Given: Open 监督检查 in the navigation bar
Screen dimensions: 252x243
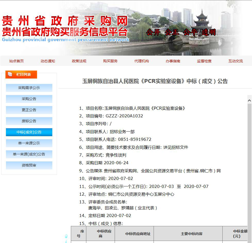Looking at the screenshot, I should (x=204, y=61).
